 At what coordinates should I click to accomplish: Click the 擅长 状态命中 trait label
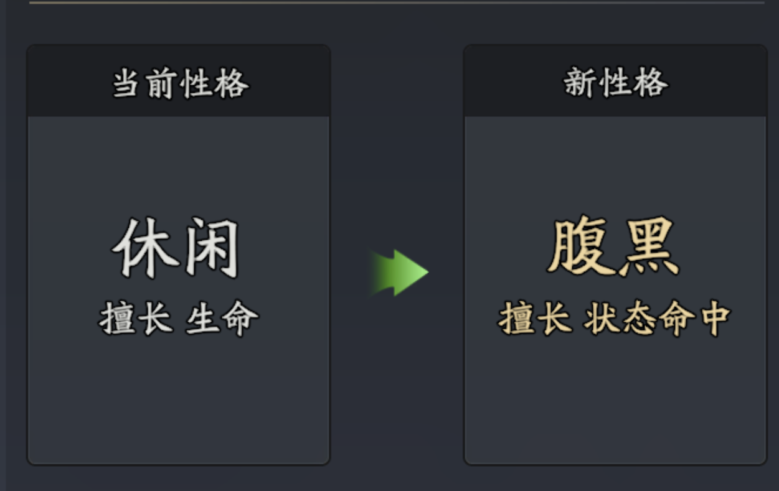click(x=615, y=318)
